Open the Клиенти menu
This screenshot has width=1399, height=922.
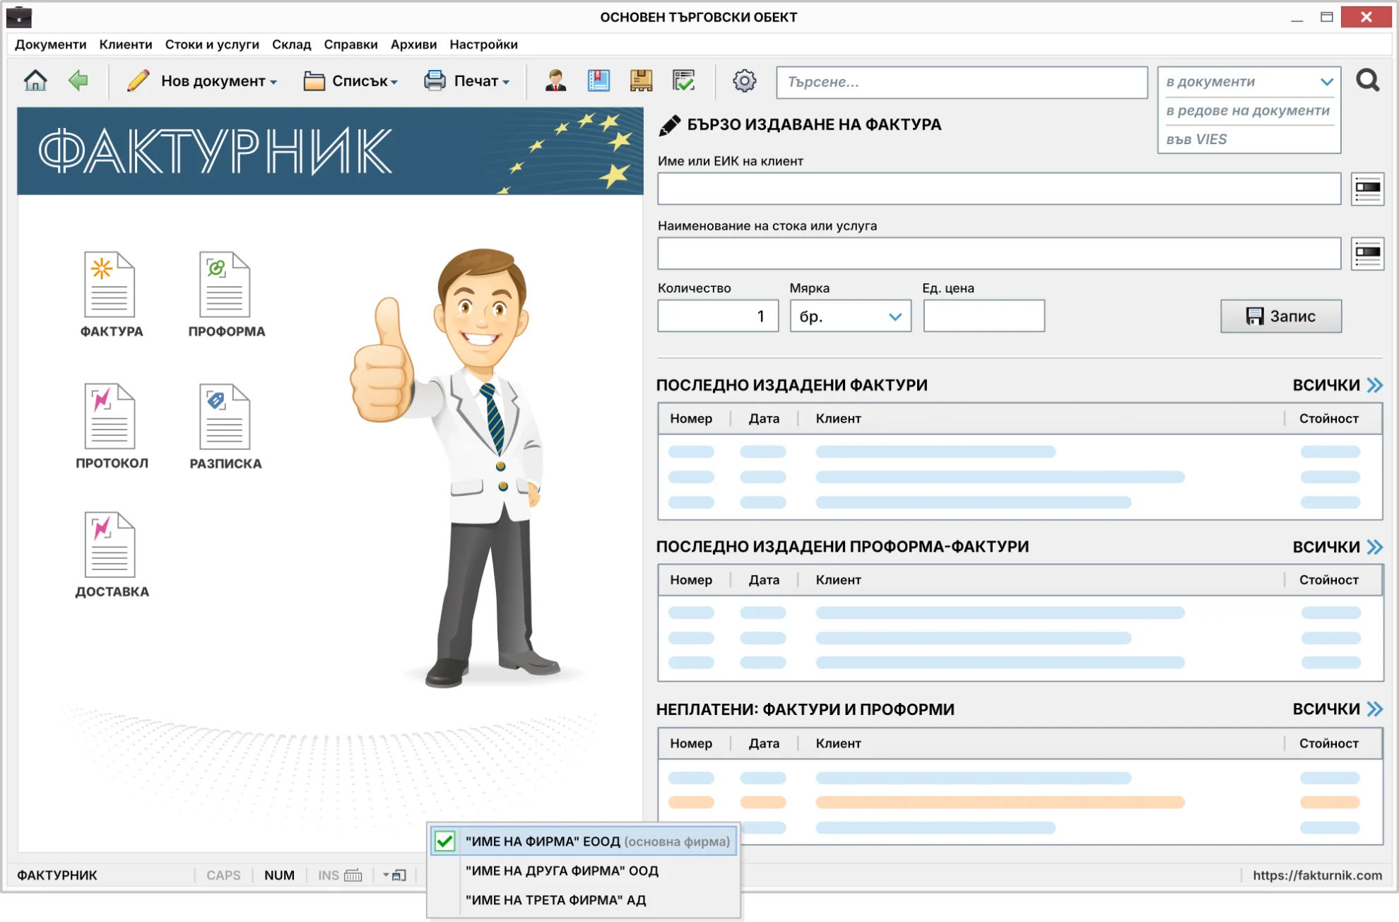[126, 44]
